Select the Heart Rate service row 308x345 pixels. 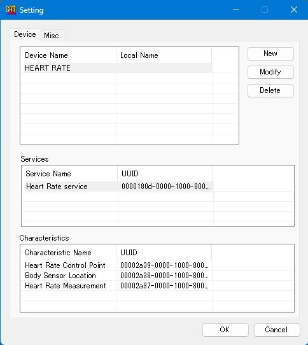(x=119, y=187)
